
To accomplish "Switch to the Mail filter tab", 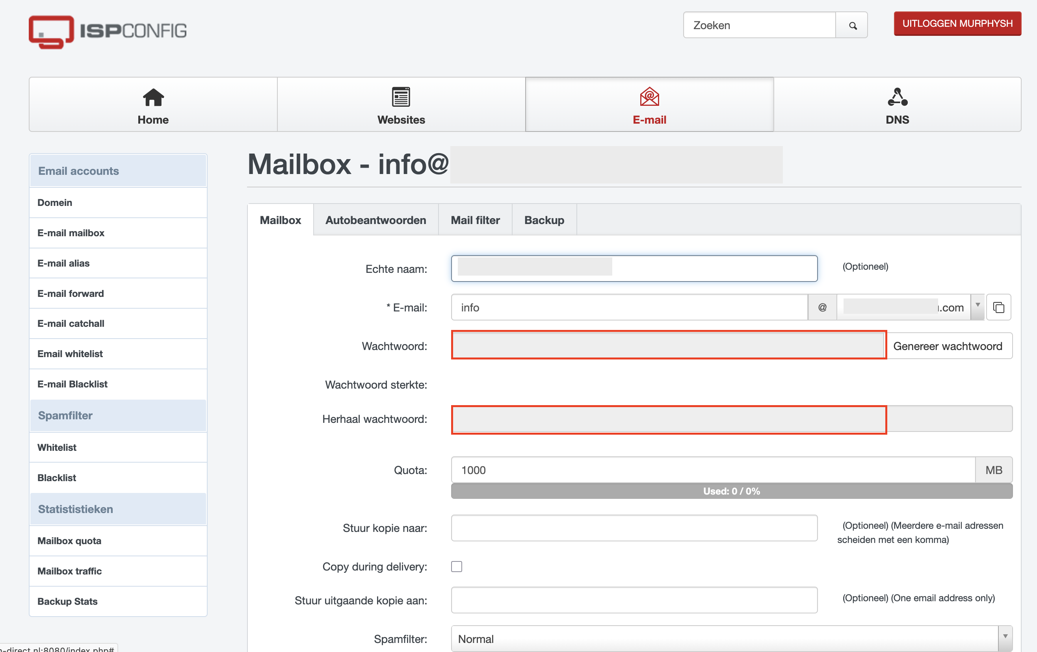I will [475, 220].
